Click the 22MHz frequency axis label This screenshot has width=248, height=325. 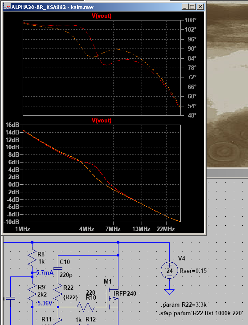166,229
